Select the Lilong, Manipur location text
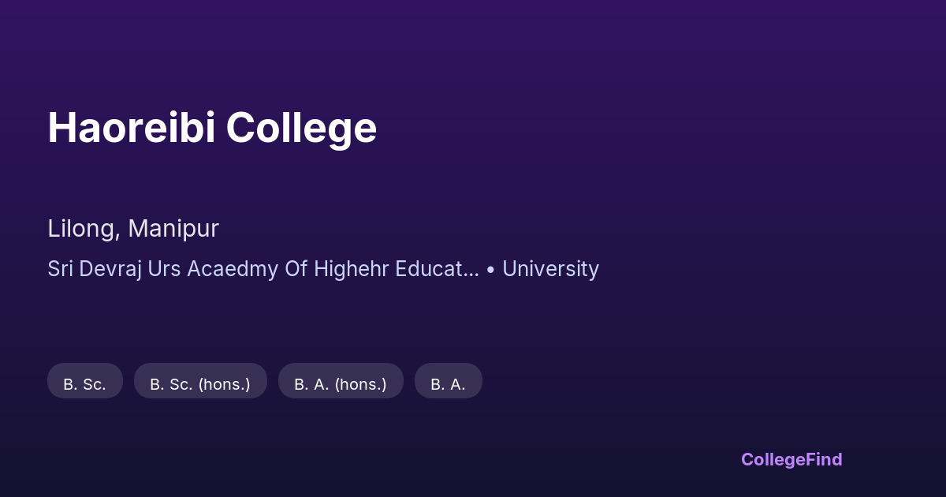946x497 pixels. click(133, 229)
